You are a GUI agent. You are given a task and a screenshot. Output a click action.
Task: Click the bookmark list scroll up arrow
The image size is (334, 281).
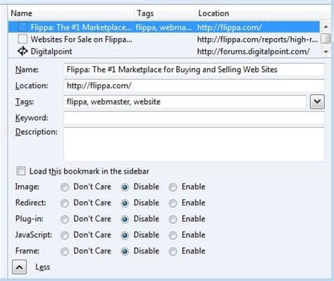click(326, 27)
